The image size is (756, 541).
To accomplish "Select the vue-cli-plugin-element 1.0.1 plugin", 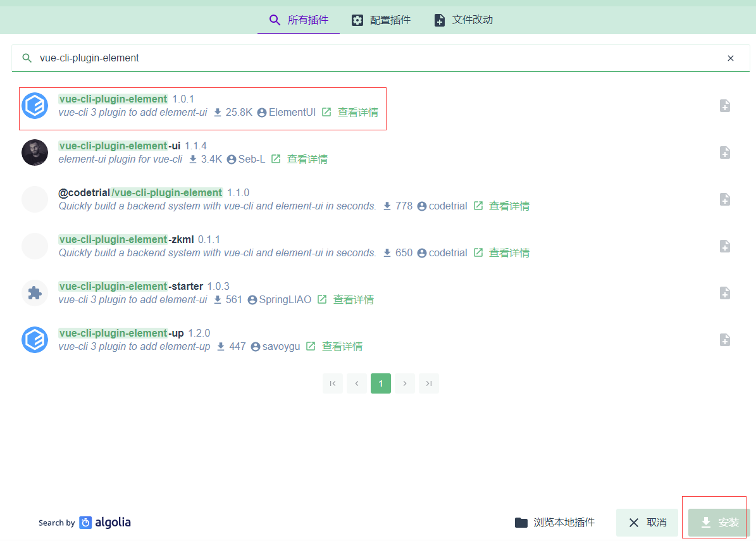I will coord(380,106).
